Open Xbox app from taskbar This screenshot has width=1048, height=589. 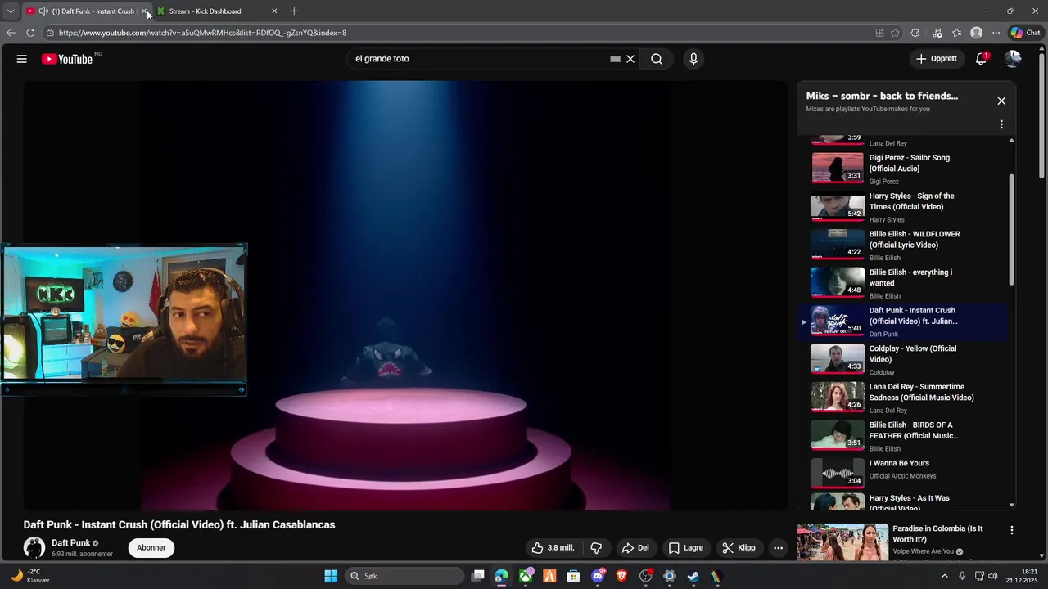[526, 576]
